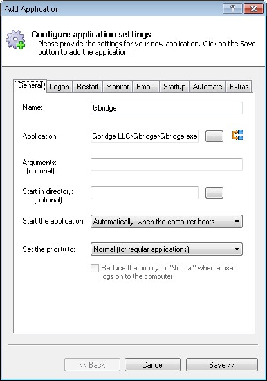Click the application tree icon beside Application field

tap(237, 136)
